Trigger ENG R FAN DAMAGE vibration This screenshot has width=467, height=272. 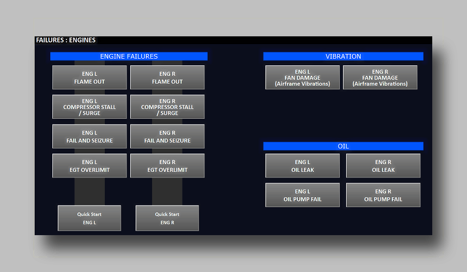pyautogui.click(x=380, y=77)
